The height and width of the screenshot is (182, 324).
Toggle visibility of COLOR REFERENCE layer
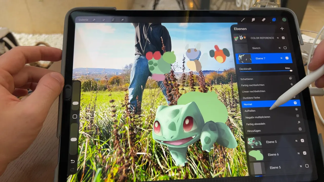283,38
